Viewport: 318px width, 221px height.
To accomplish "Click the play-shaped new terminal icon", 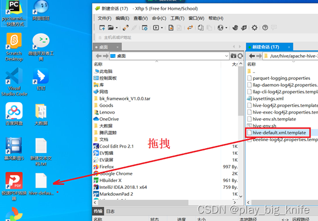I will tap(156, 28).
